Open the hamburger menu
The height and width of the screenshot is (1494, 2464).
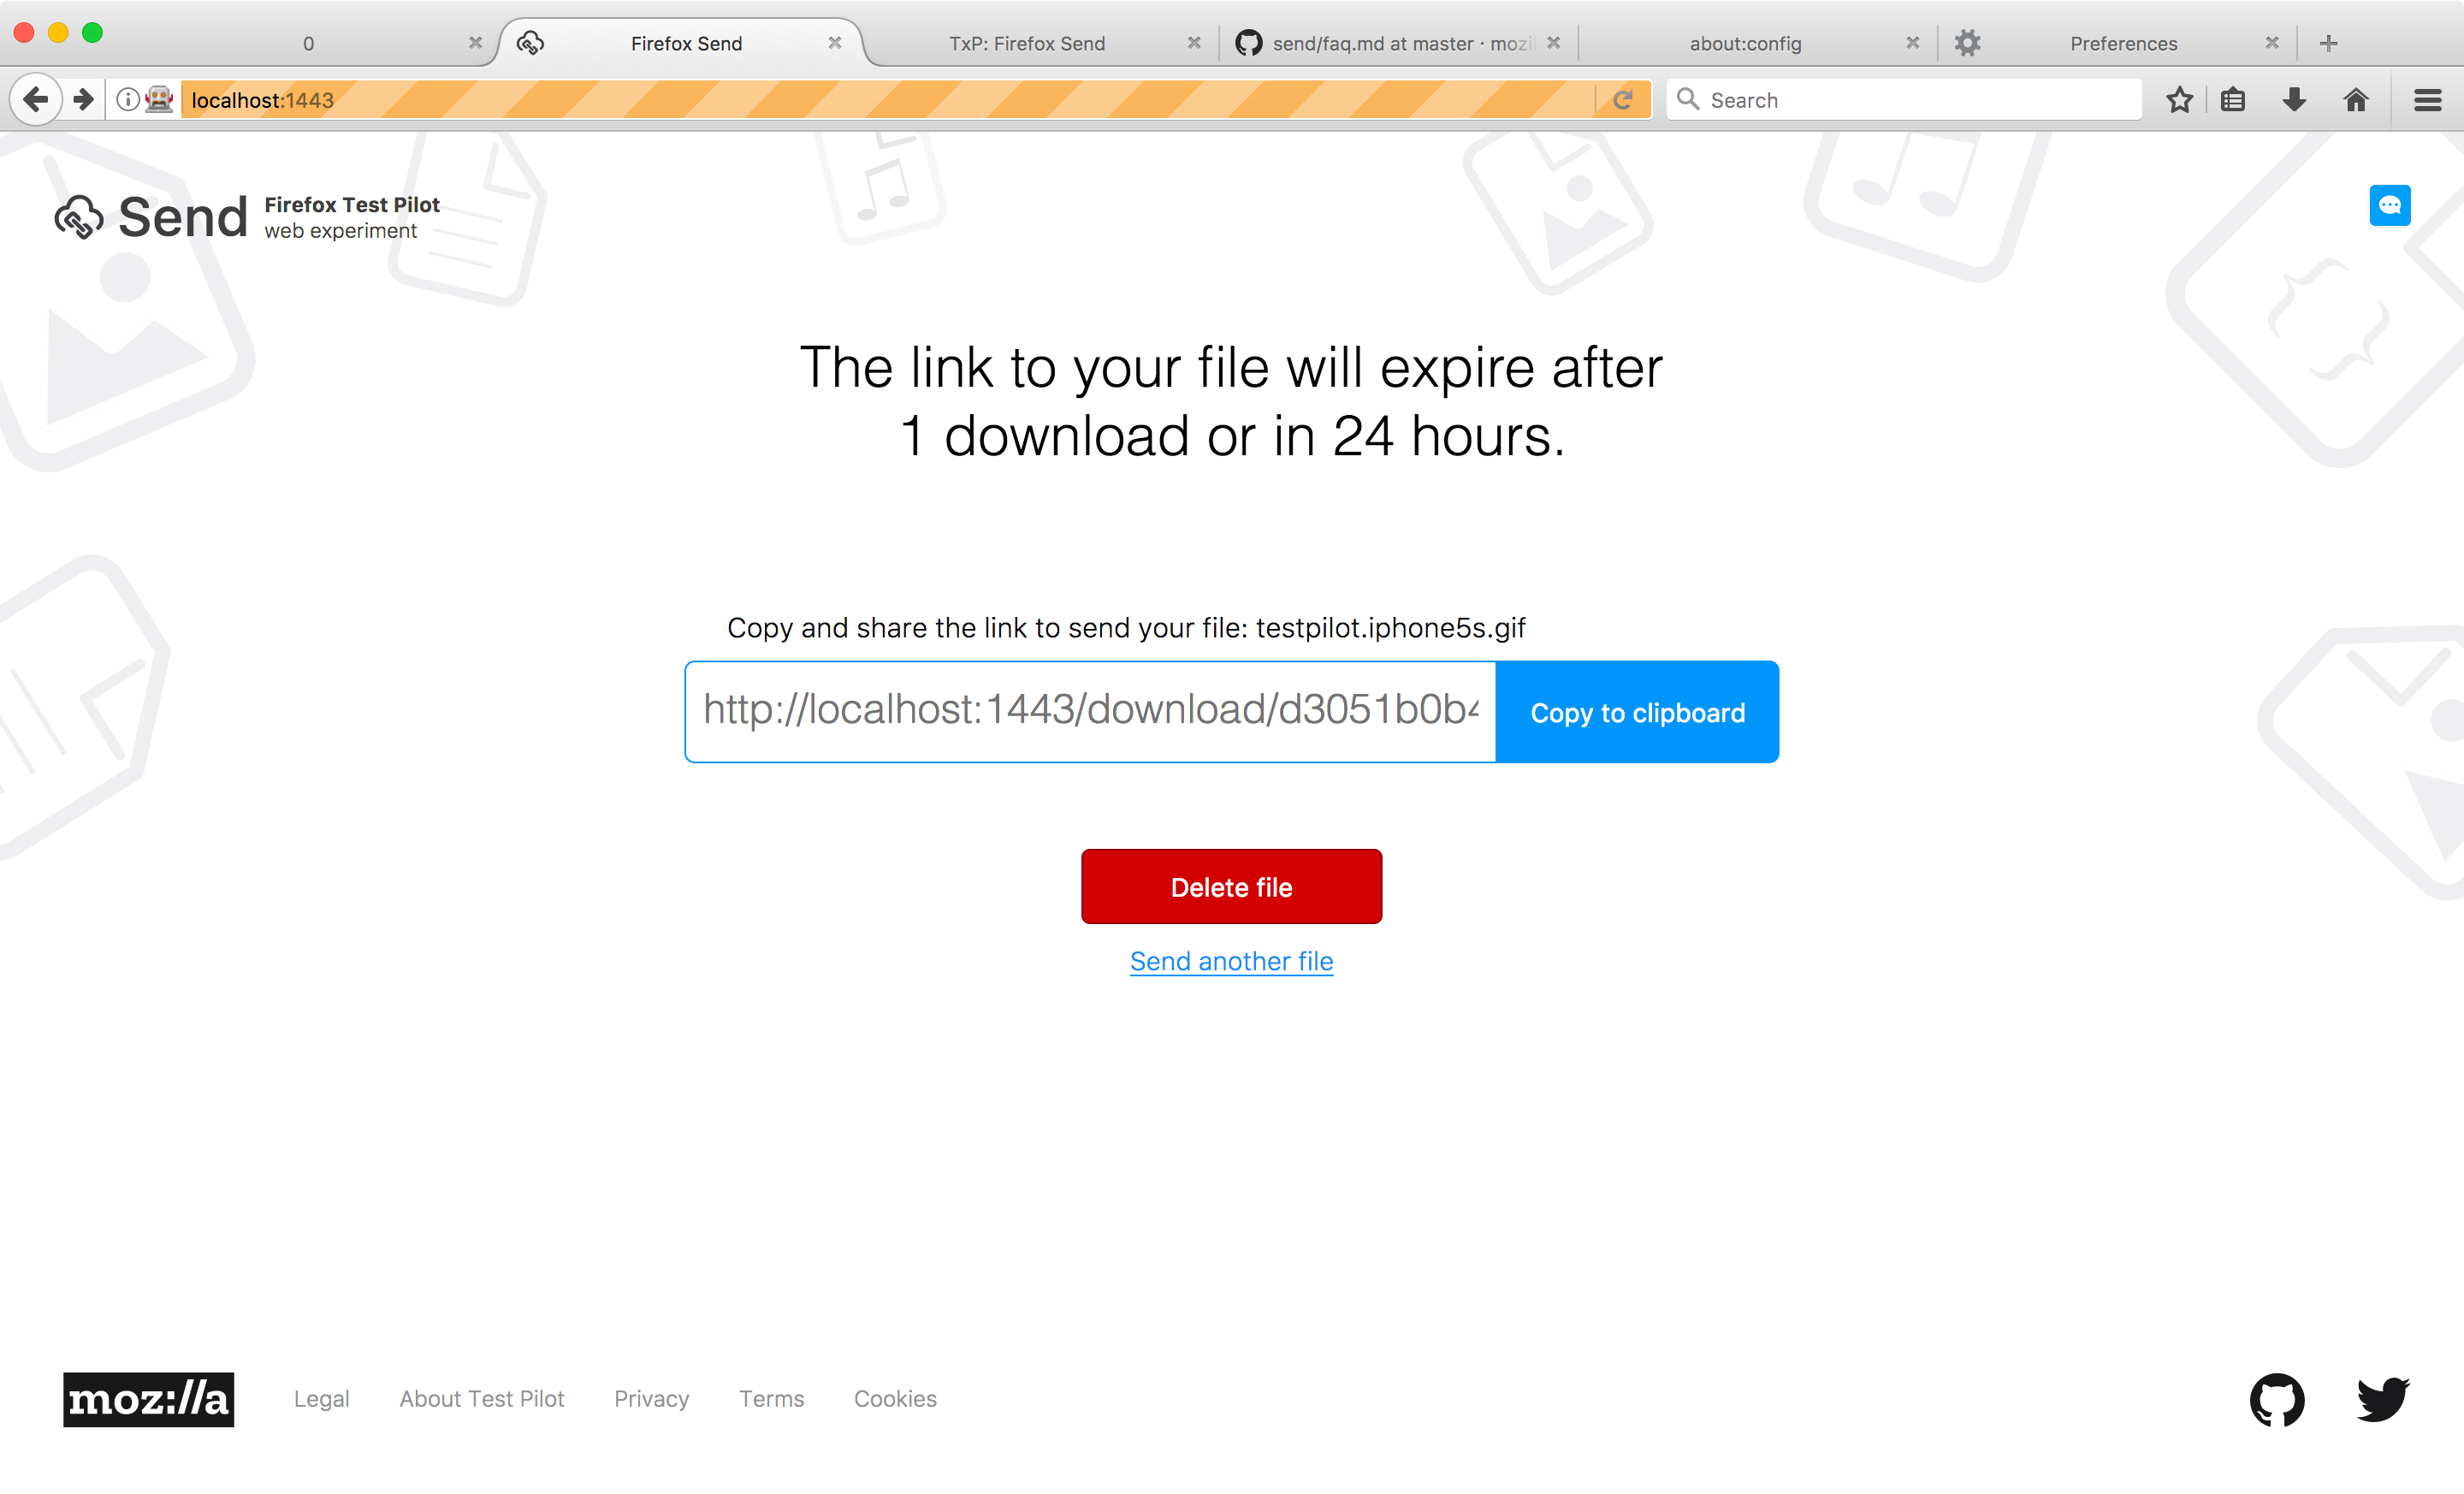2427,100
